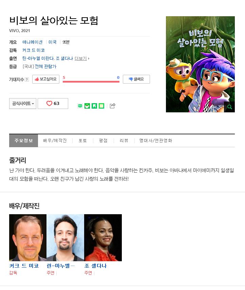Expand cast list with 더보기
245x290 pixels.
[81, 59]
